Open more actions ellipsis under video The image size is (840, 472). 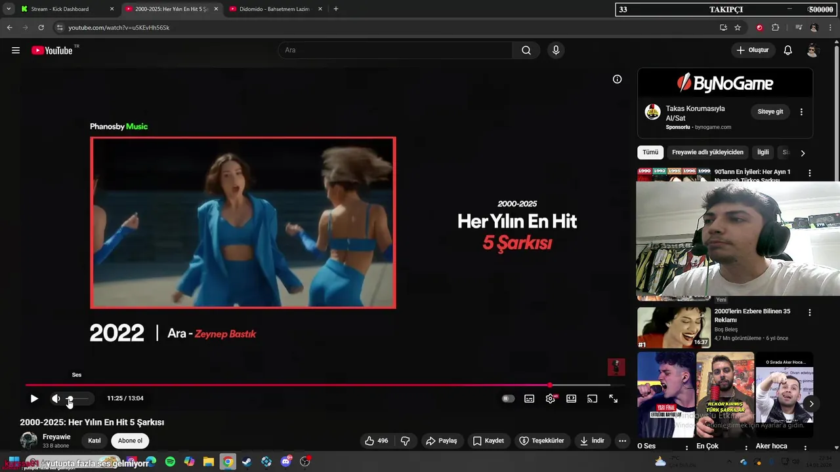tap(622, 441)
